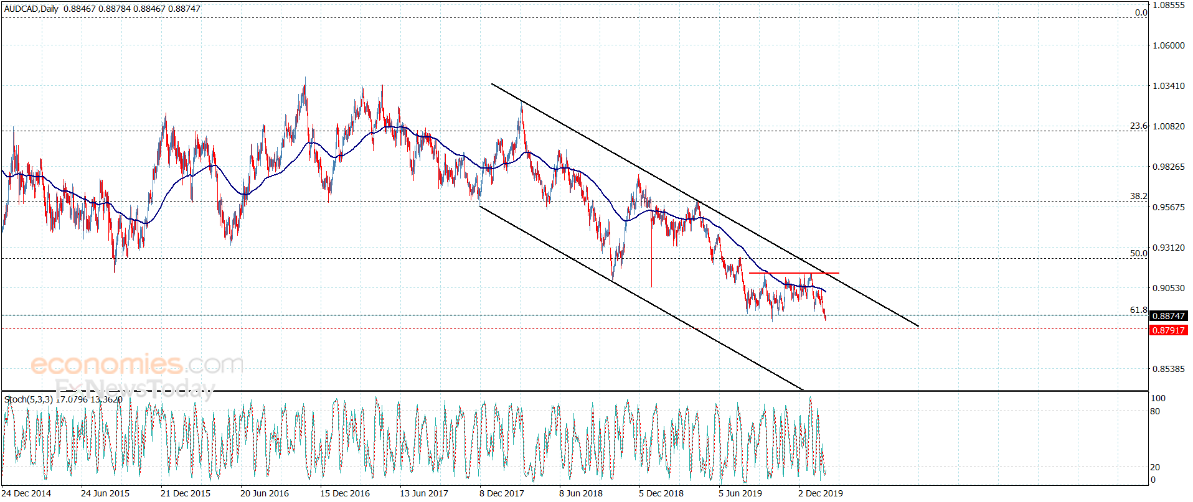Click the 1.06000 price axis label
The width and height of the screenshot is (1193, 502).
(x=1169, y=45)
